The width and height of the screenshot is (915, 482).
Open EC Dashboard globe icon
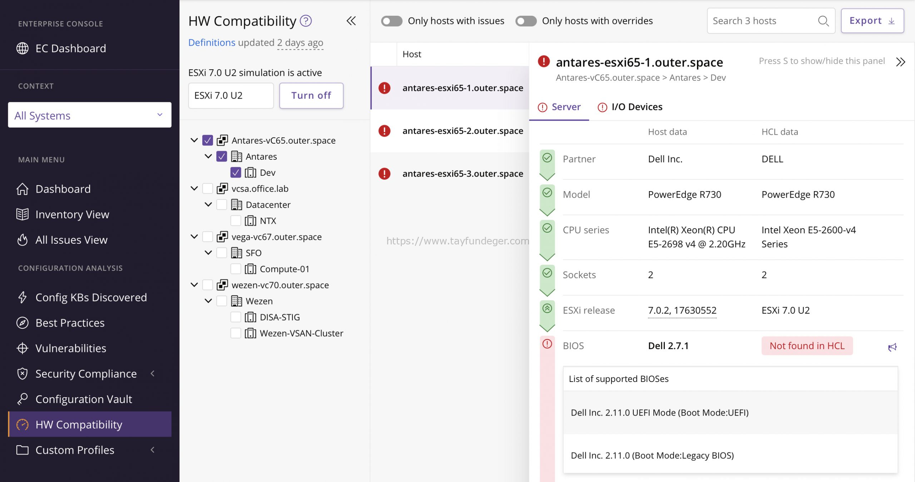coord(23,48)
